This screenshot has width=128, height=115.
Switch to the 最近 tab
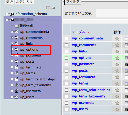pos(9,2)
